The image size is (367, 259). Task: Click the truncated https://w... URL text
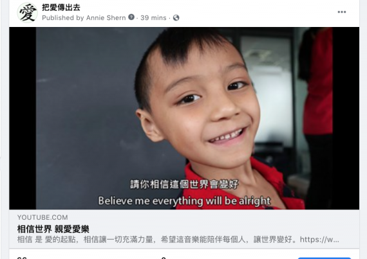(319, 239)
